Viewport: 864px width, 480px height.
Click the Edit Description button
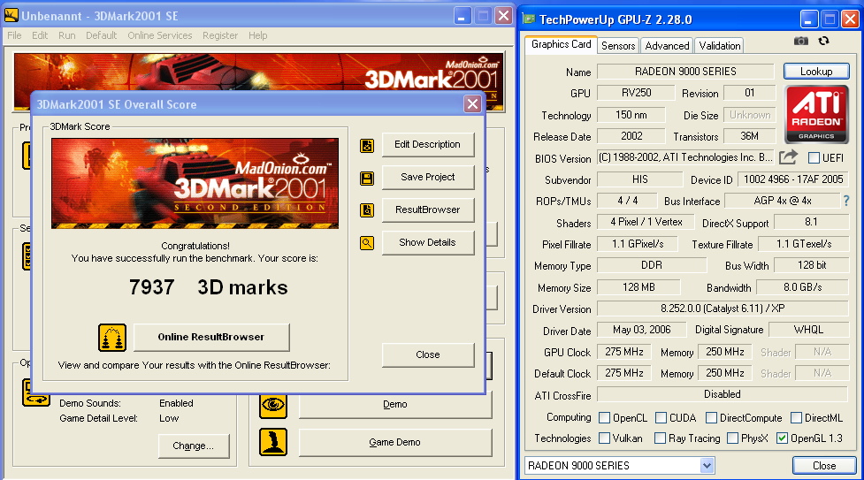click(428, 144)
